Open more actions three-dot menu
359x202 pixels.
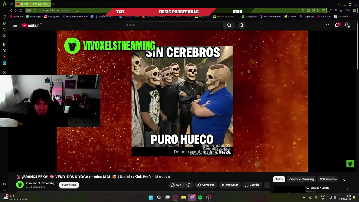267,185
